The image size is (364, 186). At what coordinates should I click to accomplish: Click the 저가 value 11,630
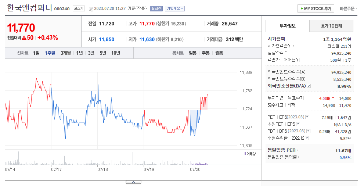pyautogui.click(x=147, y=39)
